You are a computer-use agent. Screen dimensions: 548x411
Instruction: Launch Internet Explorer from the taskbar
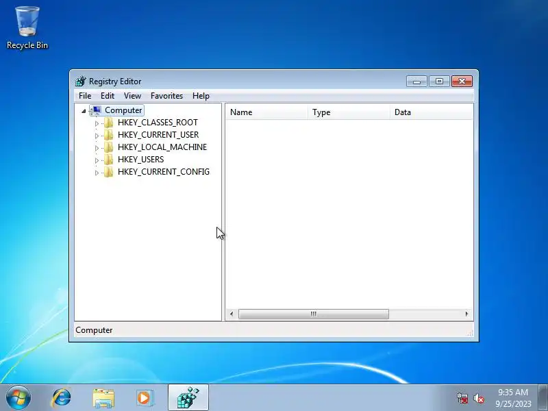[62, 398]
